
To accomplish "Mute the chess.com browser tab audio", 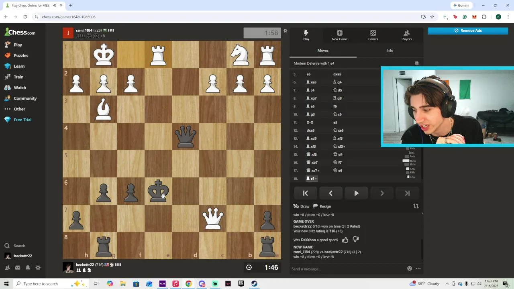I will coord(54,6).
